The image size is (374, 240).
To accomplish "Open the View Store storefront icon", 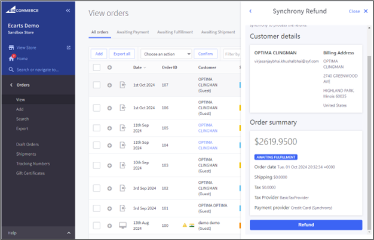I will [11, 48].
